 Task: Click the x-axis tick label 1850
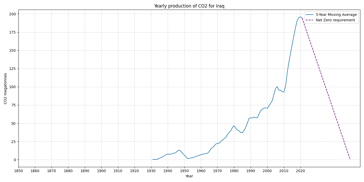click(18, 171)
